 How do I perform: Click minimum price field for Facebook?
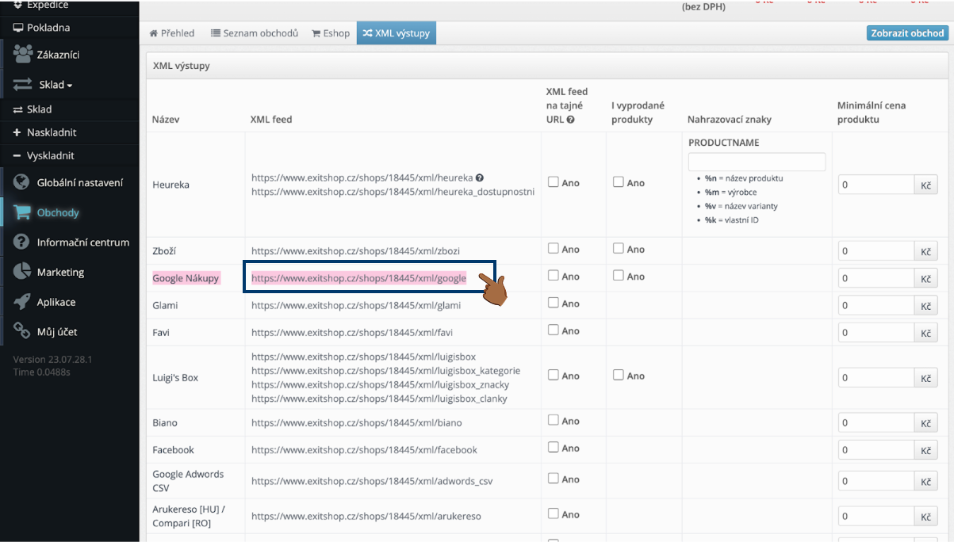pos(876,450)
